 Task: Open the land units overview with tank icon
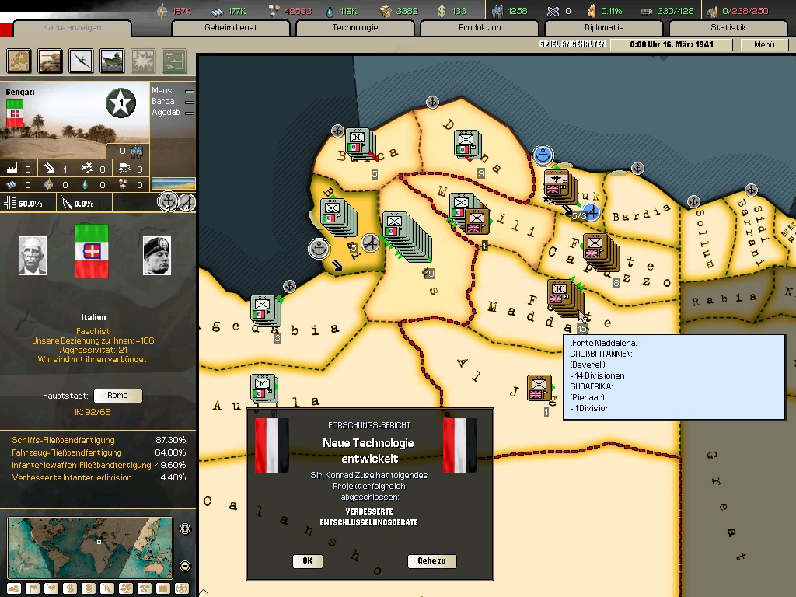[x=50, y=60]
